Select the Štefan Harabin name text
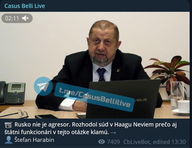The image size is (192, 148). coord(34,140)
